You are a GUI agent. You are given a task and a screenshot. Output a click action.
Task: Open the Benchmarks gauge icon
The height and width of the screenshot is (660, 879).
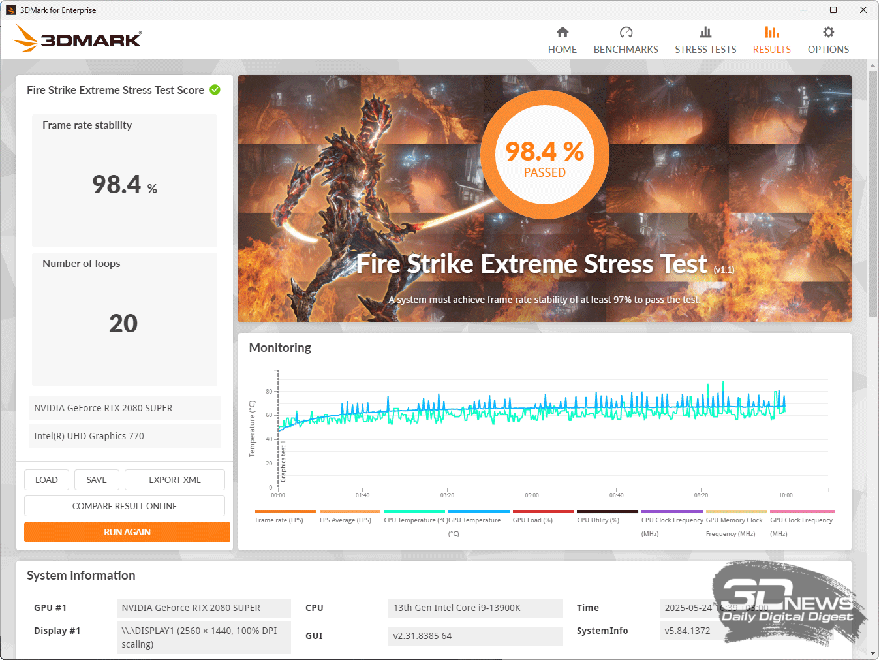point(626,32)
